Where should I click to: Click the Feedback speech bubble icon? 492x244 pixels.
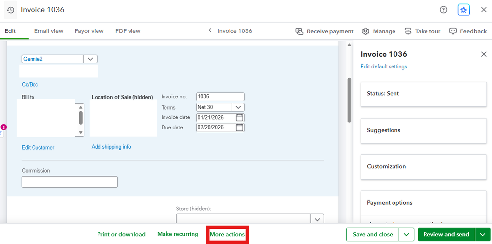coord(453,31)
